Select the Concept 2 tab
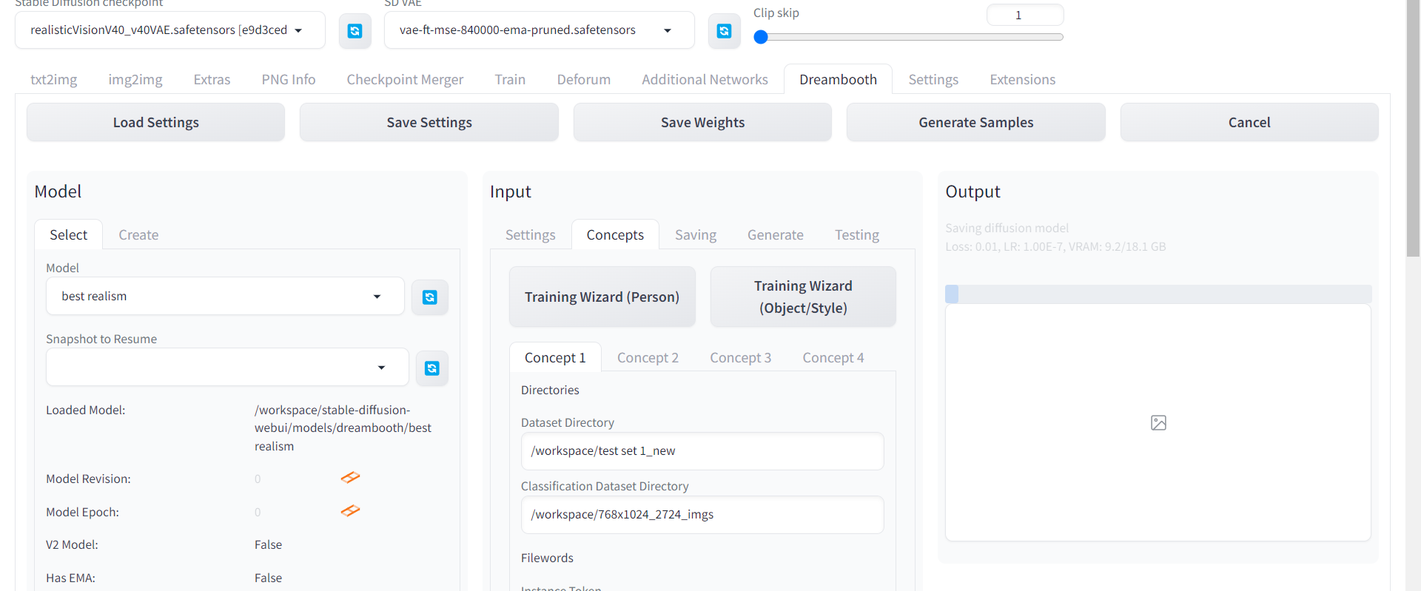1421x591 pixels. [x=648, y=358]
